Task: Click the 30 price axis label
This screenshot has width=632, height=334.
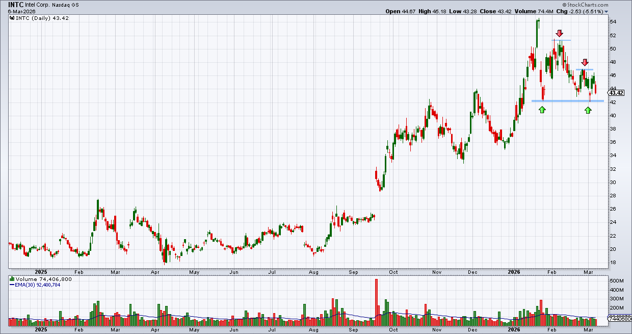Action: point(614,183)
